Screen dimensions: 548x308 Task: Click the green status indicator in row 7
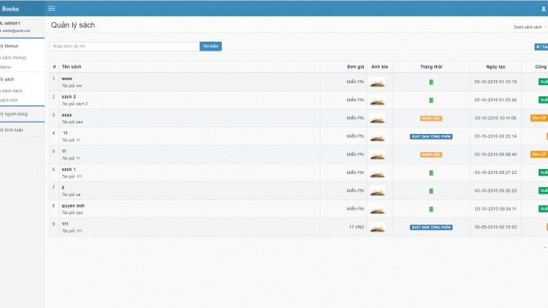tap(431, 191)
